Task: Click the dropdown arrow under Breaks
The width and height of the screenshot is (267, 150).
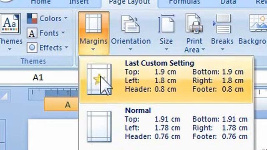Action: coord(222,49)
